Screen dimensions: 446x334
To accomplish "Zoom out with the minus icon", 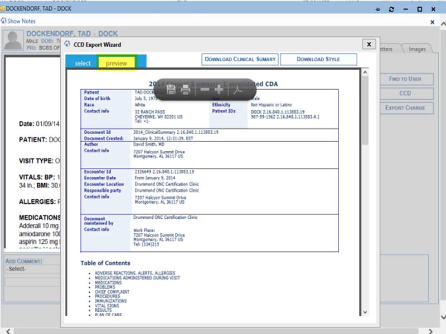I will click(x=205, y=90).
